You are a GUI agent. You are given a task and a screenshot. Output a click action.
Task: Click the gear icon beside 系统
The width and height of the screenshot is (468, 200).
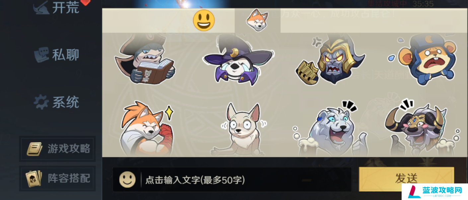[x=41, y=102]
